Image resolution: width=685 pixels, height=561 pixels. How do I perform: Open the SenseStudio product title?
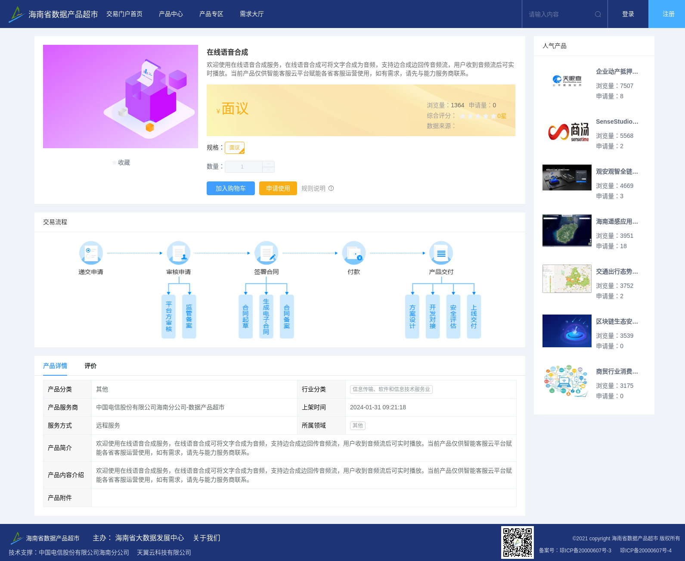617,122
